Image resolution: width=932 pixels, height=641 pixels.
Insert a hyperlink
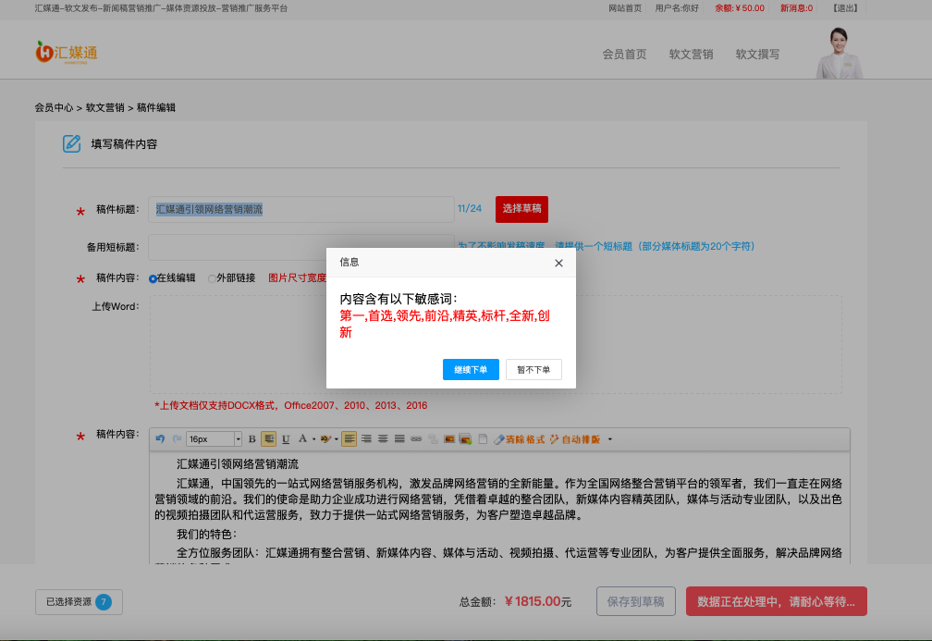416,438
